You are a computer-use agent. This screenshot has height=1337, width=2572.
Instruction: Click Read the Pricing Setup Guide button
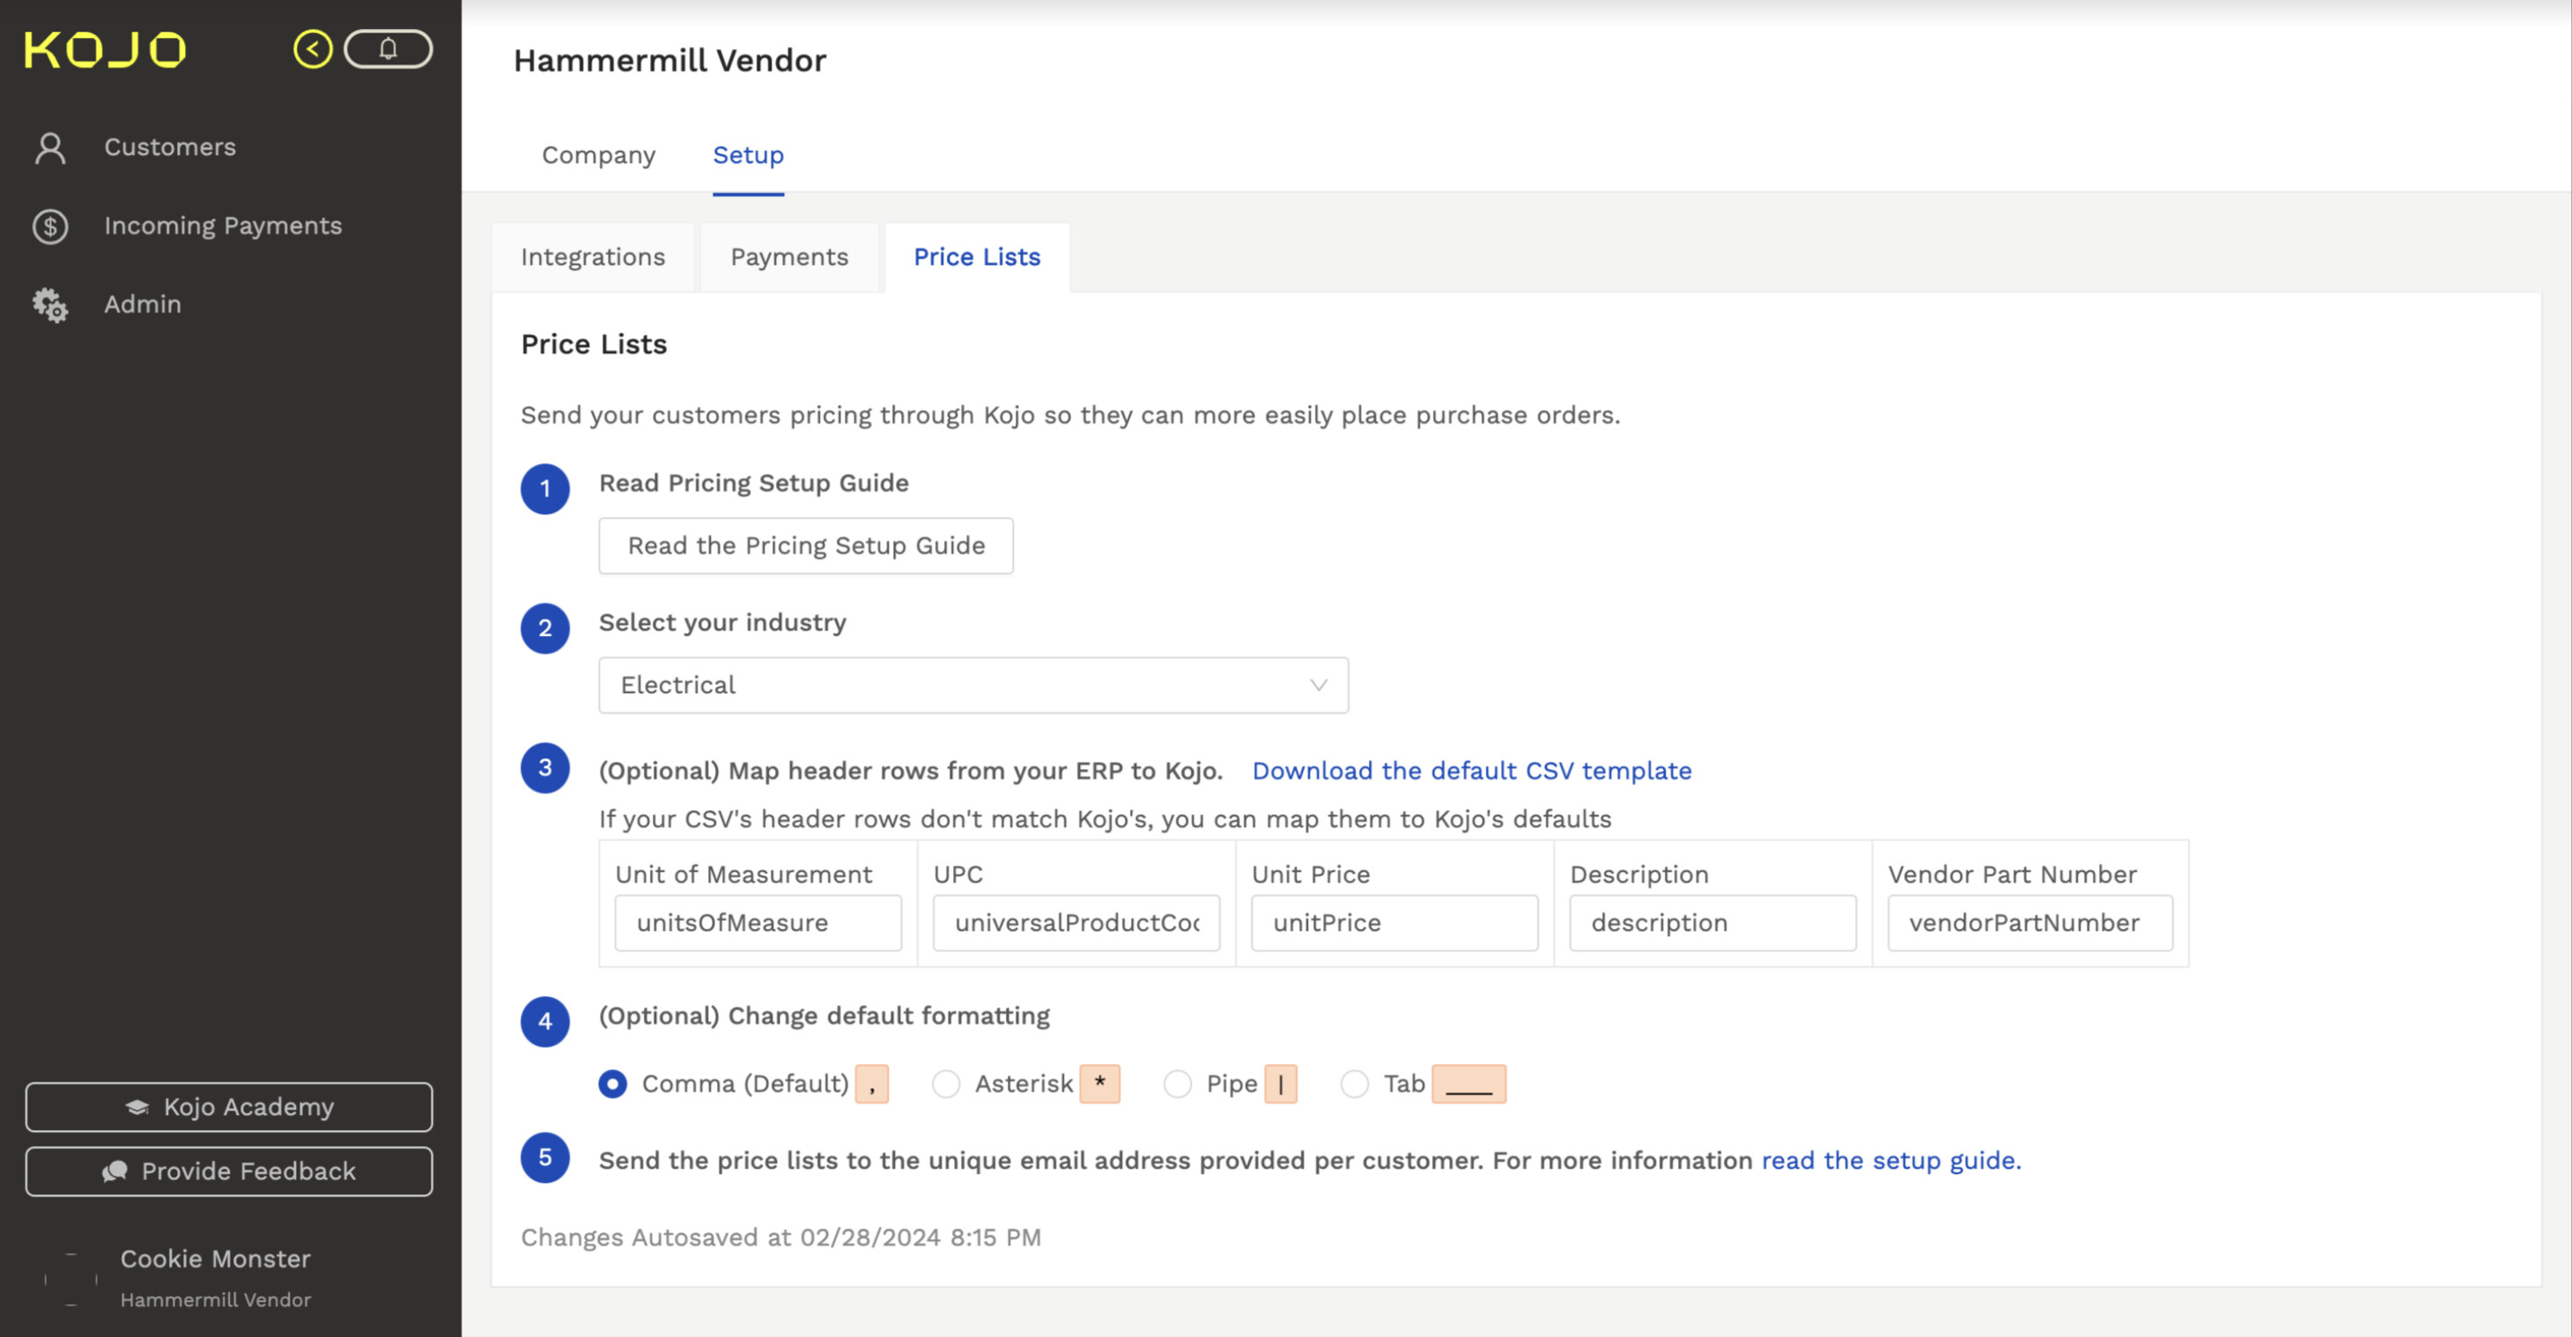point(806,545)
